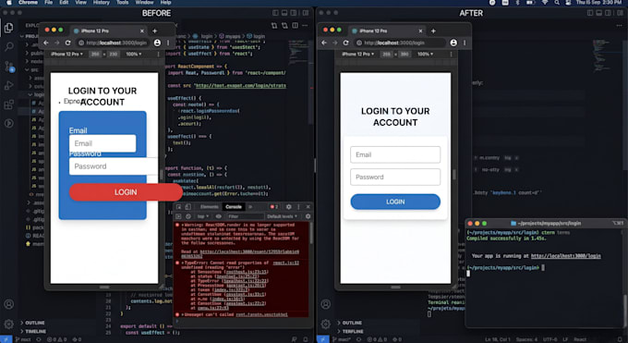The height and width of the screenshot is (343, 628).
Task: Click the blue LOGIN button in the AFTER page
Action: [395, 202]
